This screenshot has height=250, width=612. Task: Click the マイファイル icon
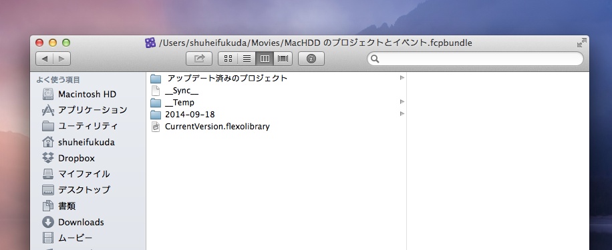[48, 174]
